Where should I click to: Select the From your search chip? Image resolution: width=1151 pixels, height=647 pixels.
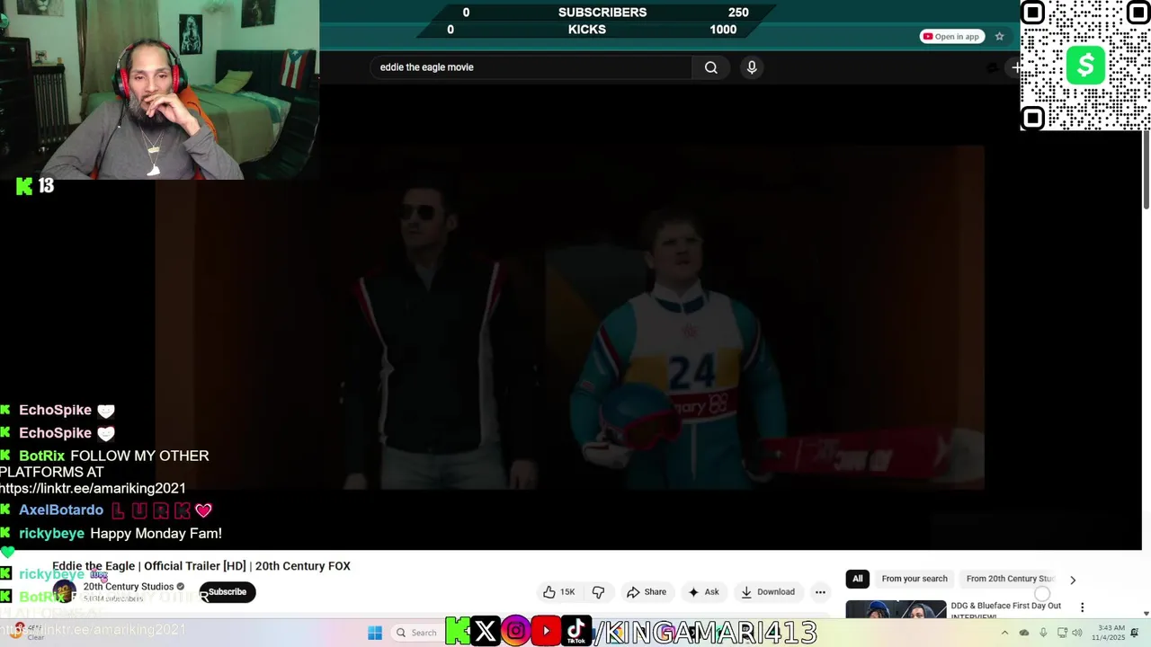click(x=915, y=579)
